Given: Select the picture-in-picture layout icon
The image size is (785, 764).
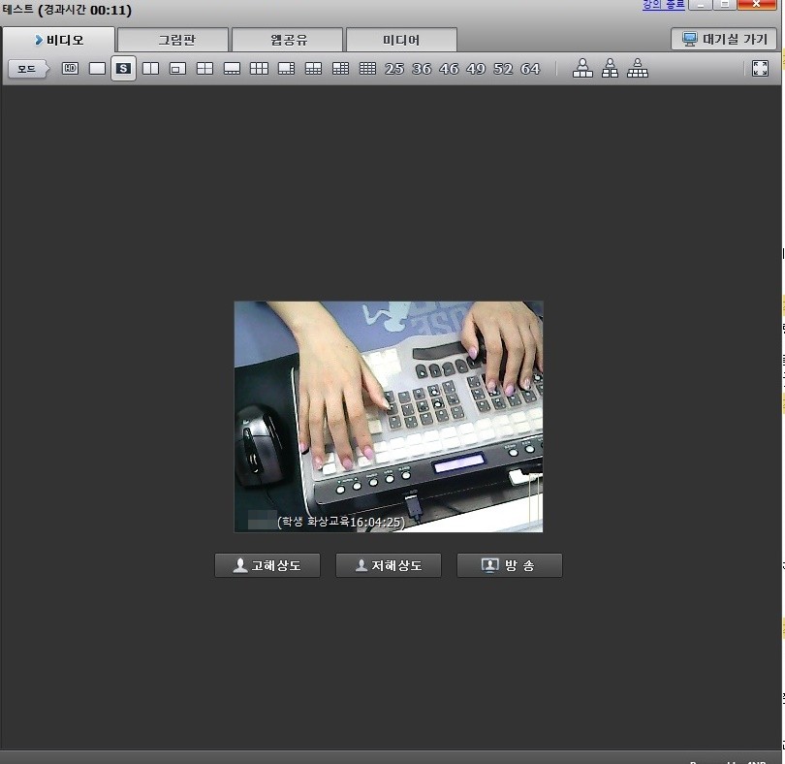Looking at the screenshot, I should [x=177, y=69].
